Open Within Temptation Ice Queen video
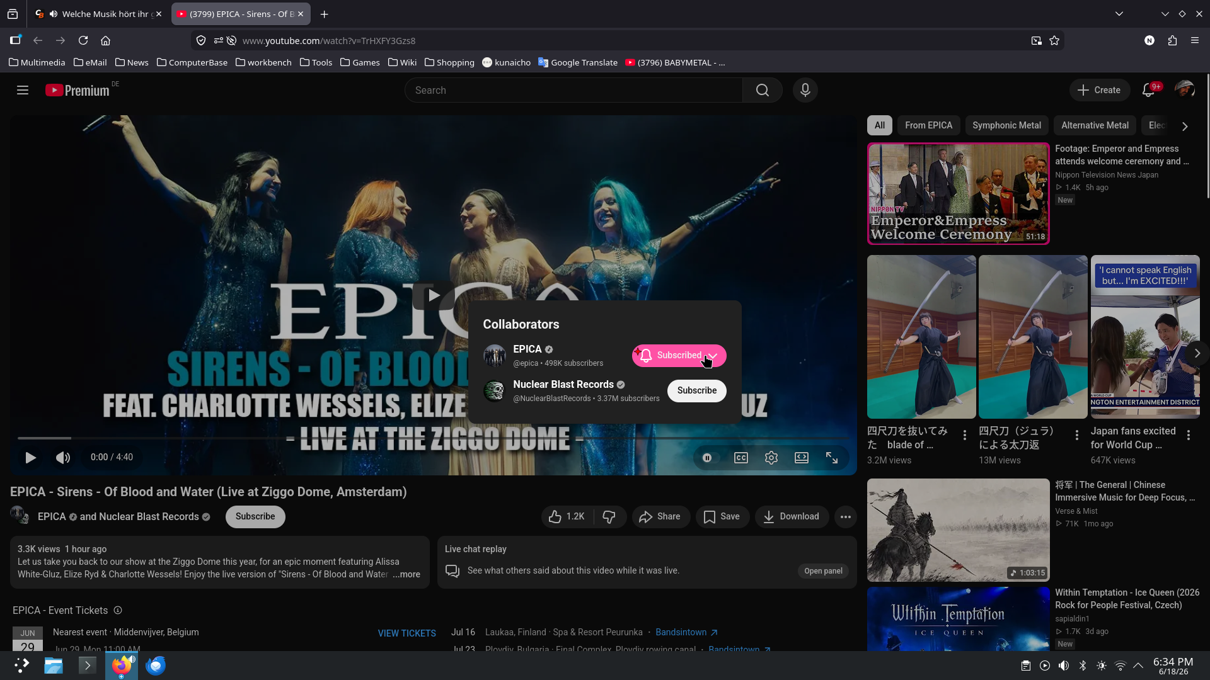 (x=958, y=620)
